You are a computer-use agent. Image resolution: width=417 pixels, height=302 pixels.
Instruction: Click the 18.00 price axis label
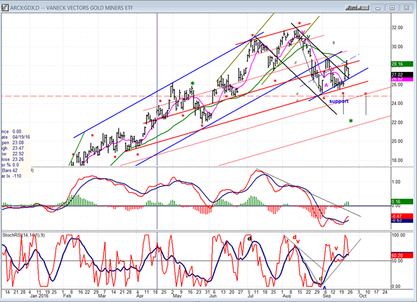coord(397,161)
